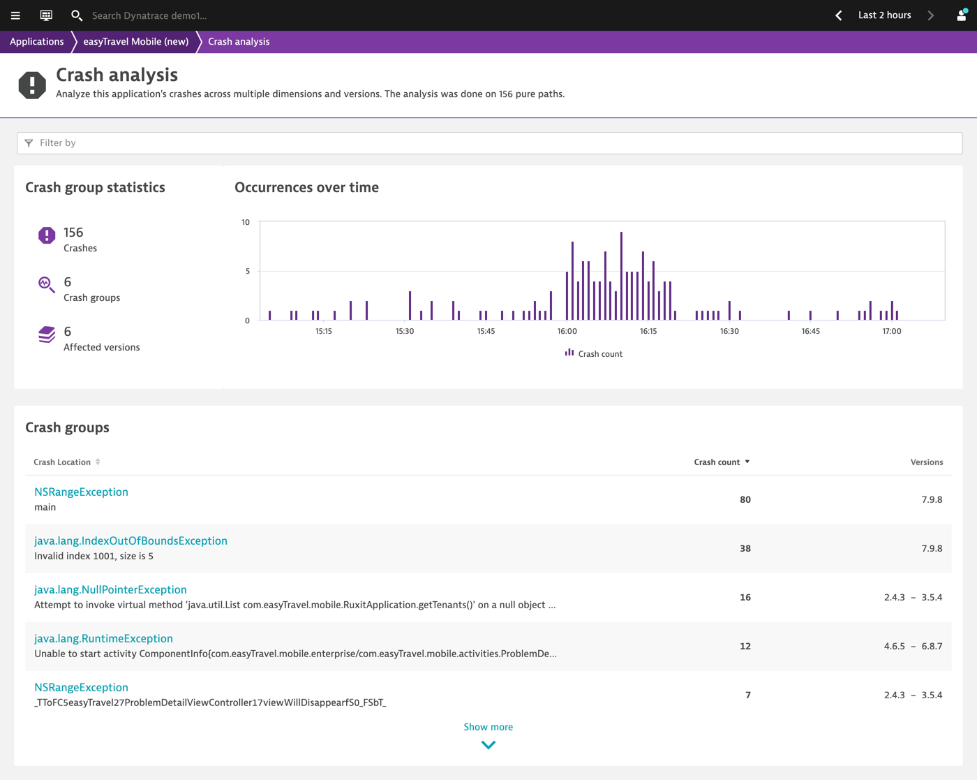Screen dimensions: 977x780
Task: Select the Crash analysis breadcrumb
Action: [239, 42]
